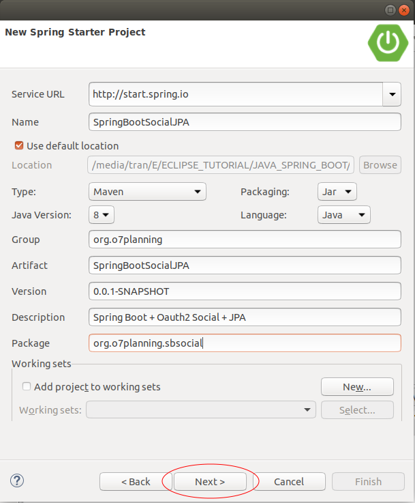The height and width of the screenshot is (503, 415).
Task: Expand the Service URL dropdown arrow
Action: pos(392,94)
